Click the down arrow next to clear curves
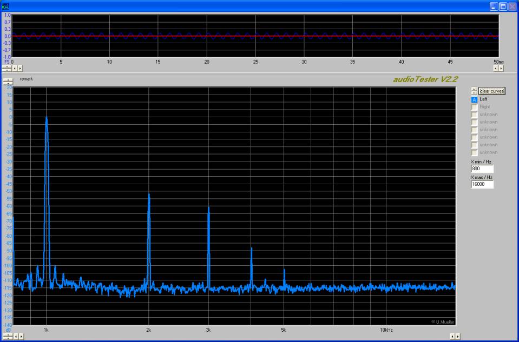This screenshot has height=342, width=519. point(474,93)
